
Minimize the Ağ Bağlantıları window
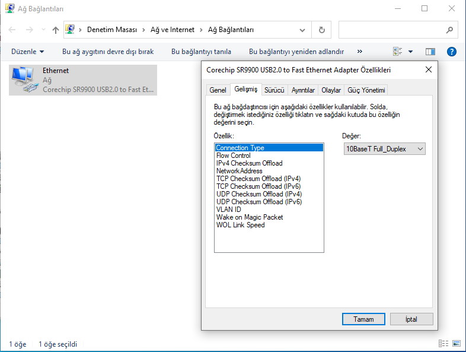[398, 9]
